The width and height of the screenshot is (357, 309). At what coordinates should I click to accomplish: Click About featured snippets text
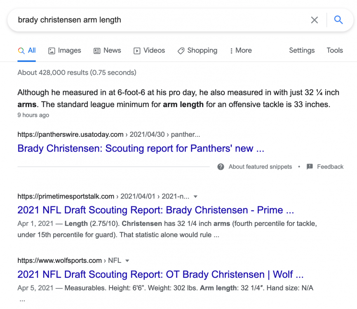[x=260, y=167]
